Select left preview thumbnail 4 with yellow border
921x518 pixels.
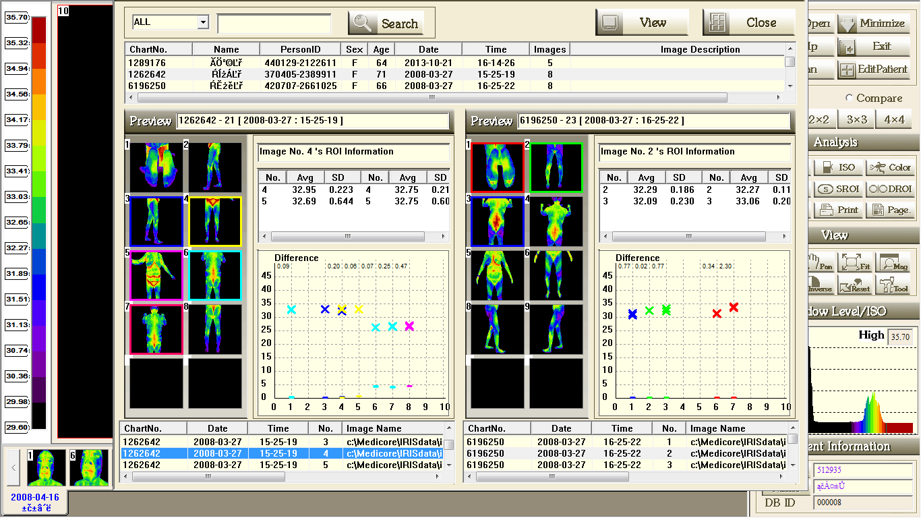click(215, 221)
